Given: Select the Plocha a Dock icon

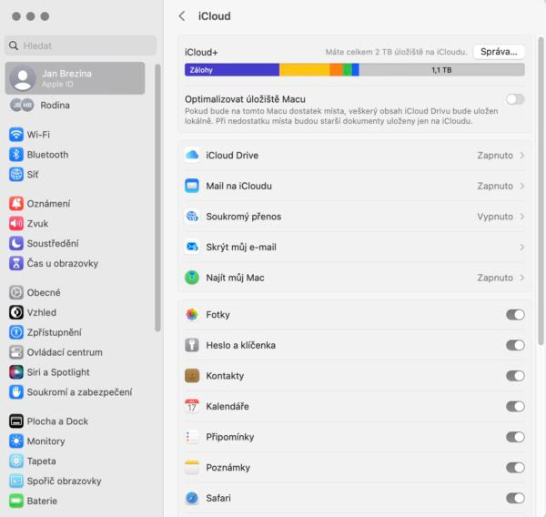Looking at the screenshot, I should [16, 421].
